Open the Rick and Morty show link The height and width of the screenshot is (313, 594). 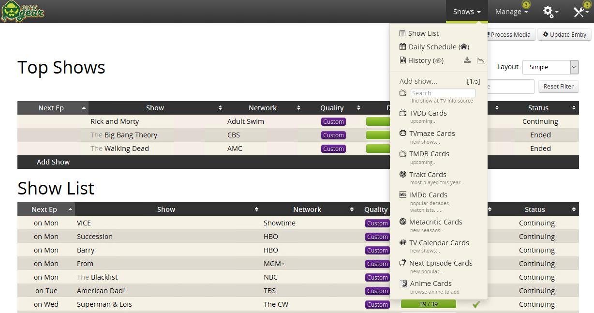pyautogui.click(x=115, y=121)
